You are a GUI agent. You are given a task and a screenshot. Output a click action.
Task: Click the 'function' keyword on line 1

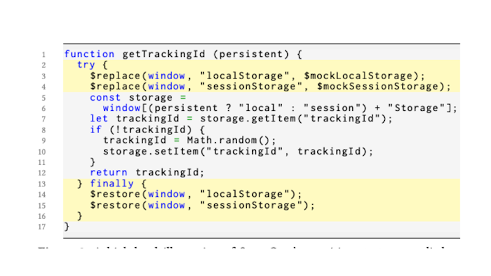click(89, 54)
